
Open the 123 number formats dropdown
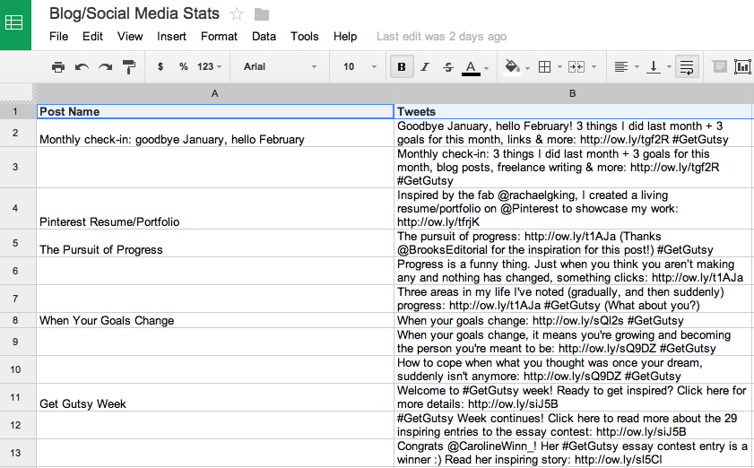209,66
